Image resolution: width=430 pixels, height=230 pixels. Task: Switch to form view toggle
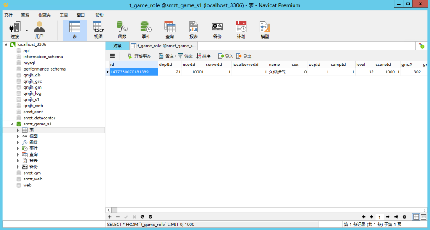coord(423,217)
